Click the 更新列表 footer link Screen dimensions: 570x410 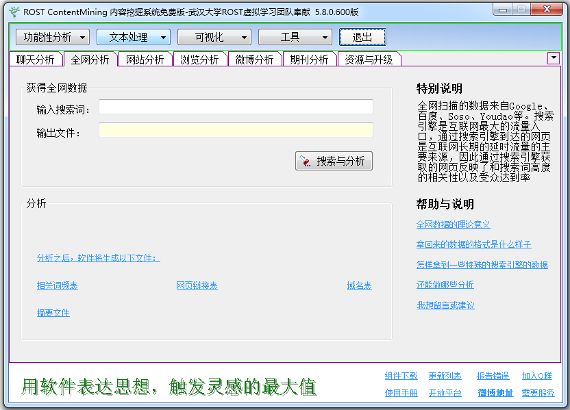click(445, 376)
